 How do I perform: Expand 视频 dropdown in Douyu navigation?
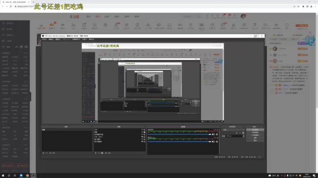point(117,17)
